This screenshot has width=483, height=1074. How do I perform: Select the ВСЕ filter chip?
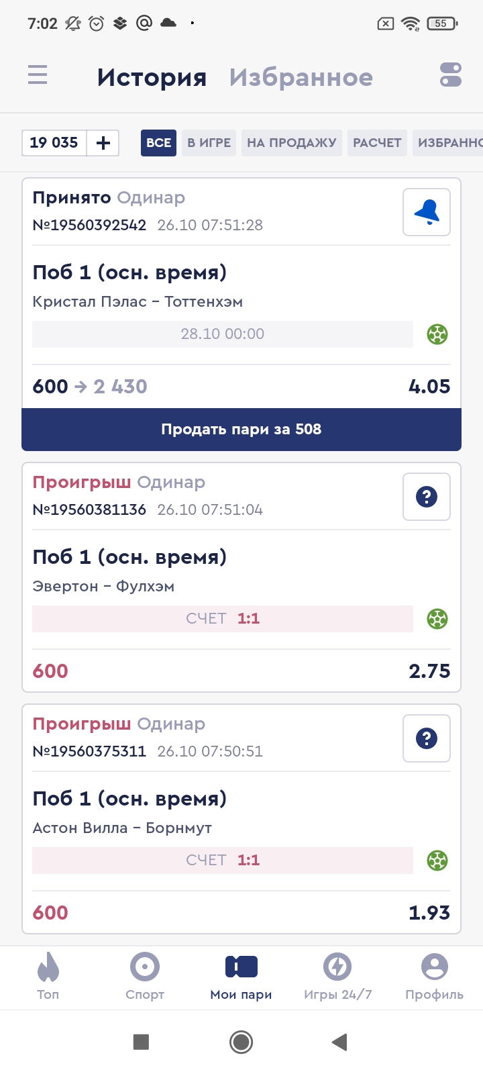click(158, 143)
